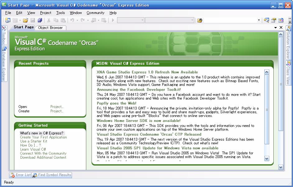
Task: Open the Solution Platforms combo box
Action: click(170, 20)
